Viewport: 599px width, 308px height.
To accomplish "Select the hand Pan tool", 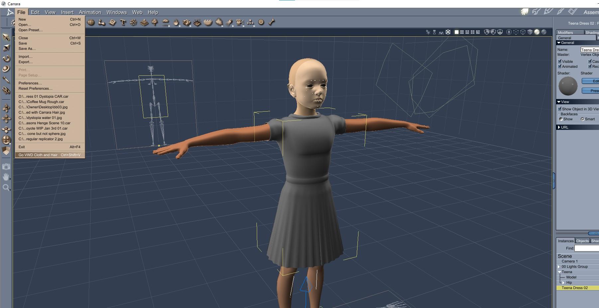I will (x=6, y=177).
